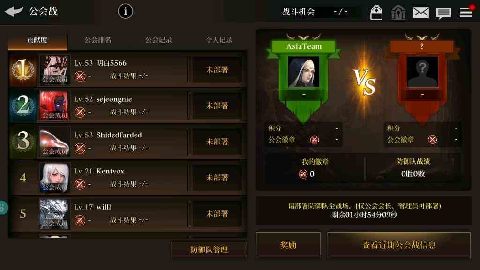Tap the back arrow beside 公会战
This screenshot has height=270, width=480.
14,11
